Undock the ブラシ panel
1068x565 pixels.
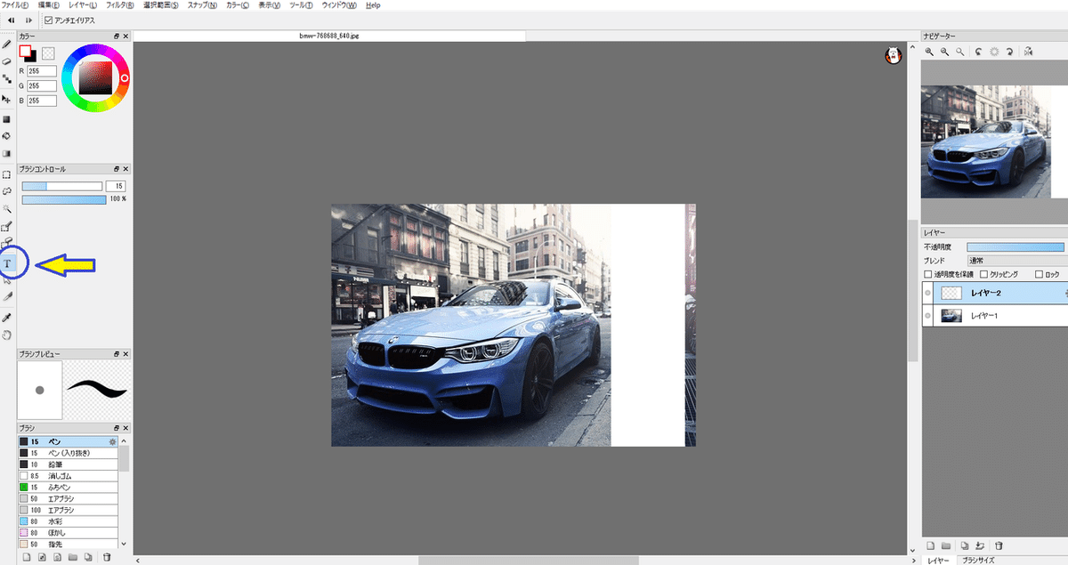[117, 428]
